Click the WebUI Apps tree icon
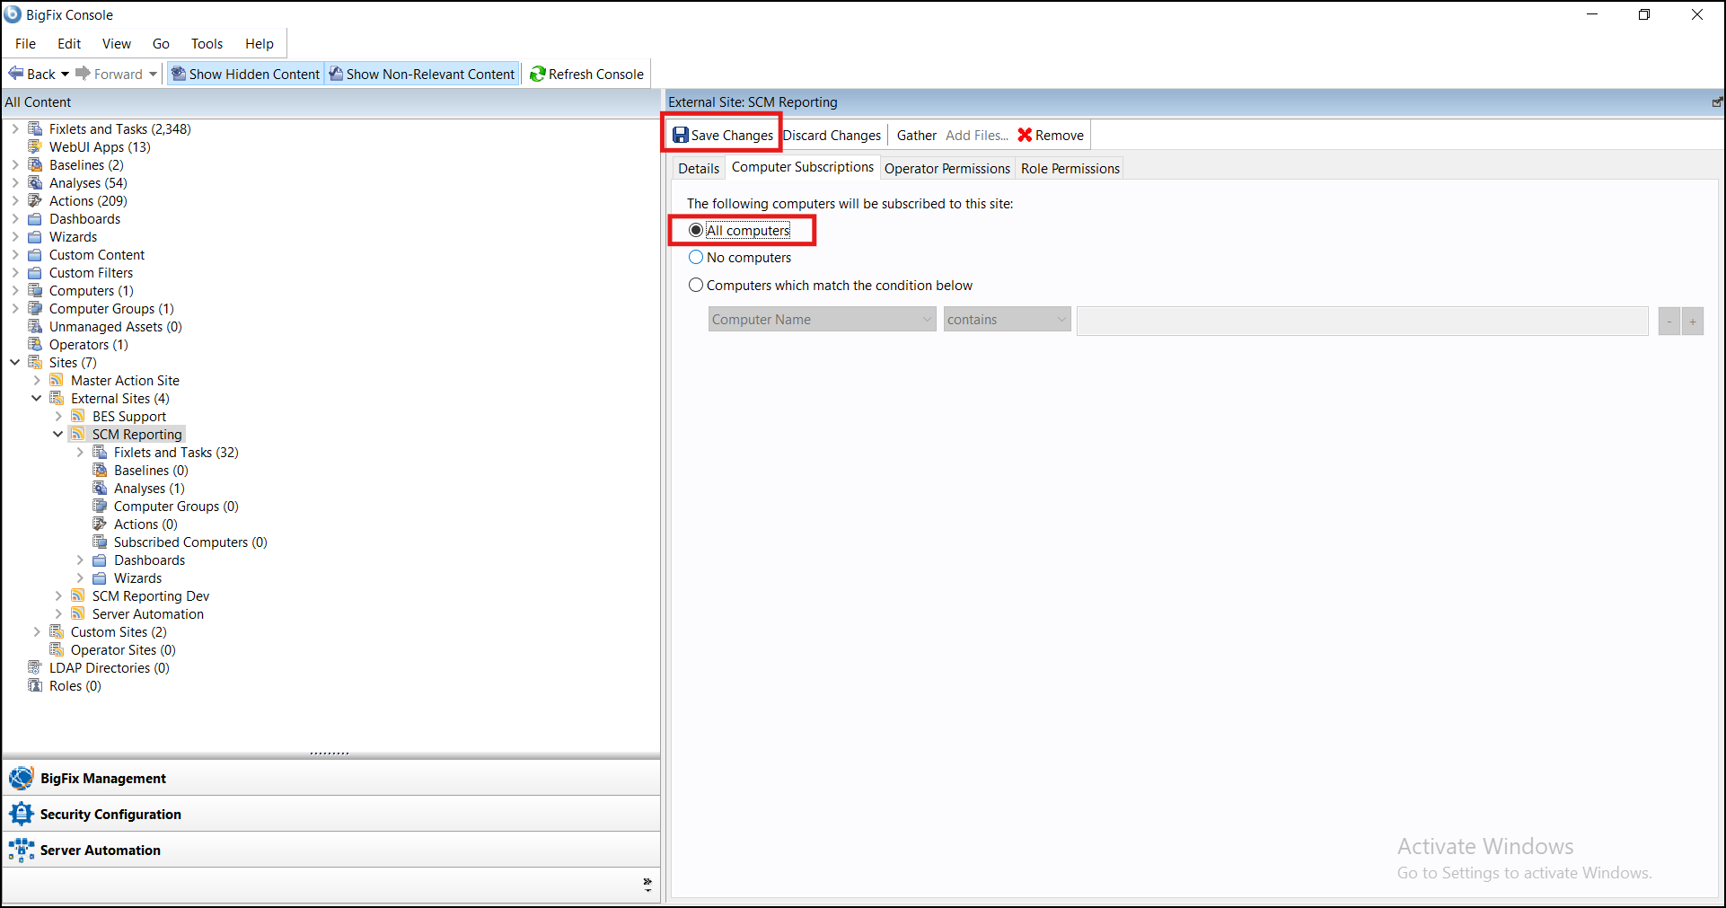The height and width of the screenshot is (908, 1726). 35,146
